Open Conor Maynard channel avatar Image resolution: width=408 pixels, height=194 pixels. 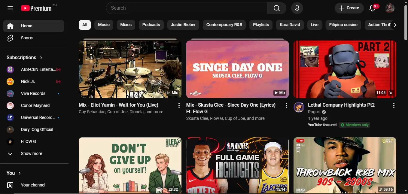(x=10, y=105)
